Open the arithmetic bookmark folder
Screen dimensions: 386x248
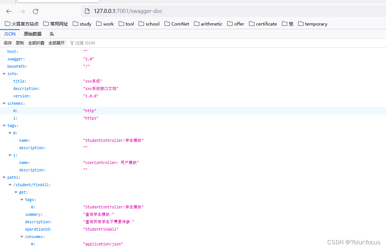(x=208, y=24)
